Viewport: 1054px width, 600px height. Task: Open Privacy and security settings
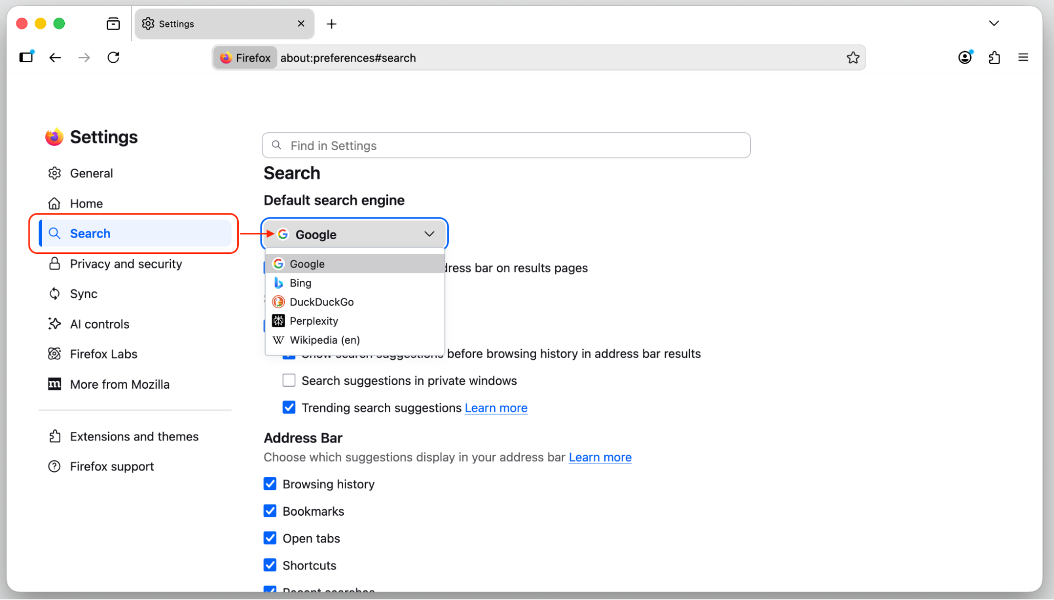(135, 263)
